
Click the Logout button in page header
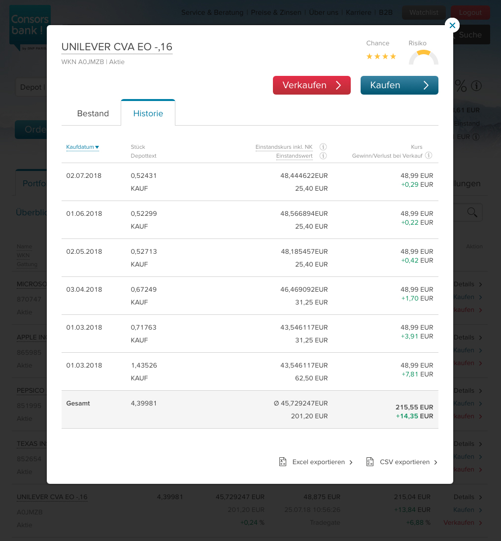pyautogui.click(x=470, y=12)
